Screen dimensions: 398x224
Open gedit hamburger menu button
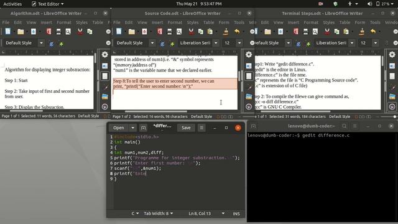(201, 128)
